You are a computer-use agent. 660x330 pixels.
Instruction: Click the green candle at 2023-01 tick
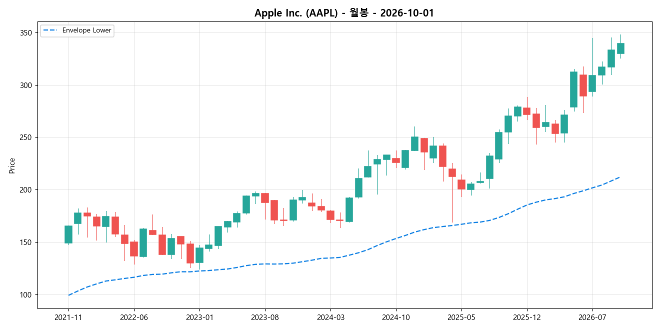199,255
